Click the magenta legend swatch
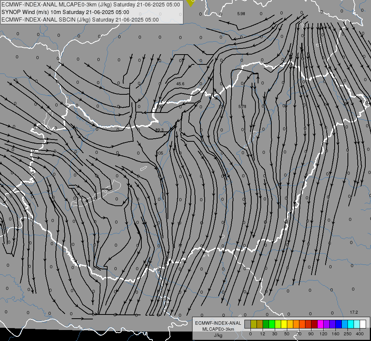The image size is (371, 341). [321, 324]
